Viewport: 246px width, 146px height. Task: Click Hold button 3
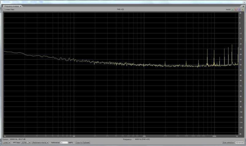coord(239,10)
